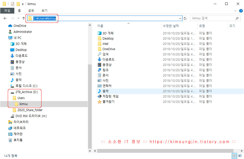This screenshot has width=244, height=159.
Task: Sort by 유형 column header
Action: [202, 26]
